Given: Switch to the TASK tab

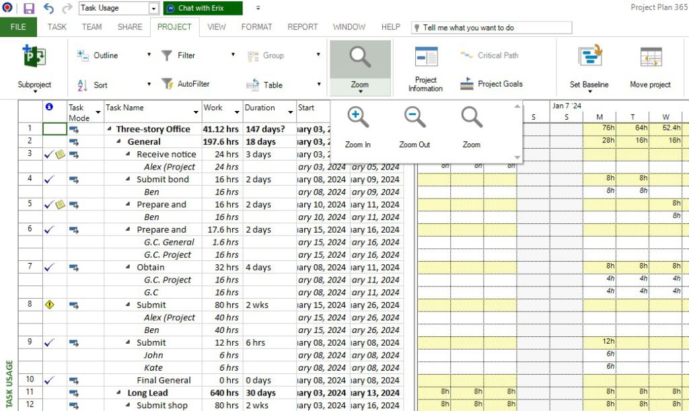Looking at the screenshot, I should (57, 27).
